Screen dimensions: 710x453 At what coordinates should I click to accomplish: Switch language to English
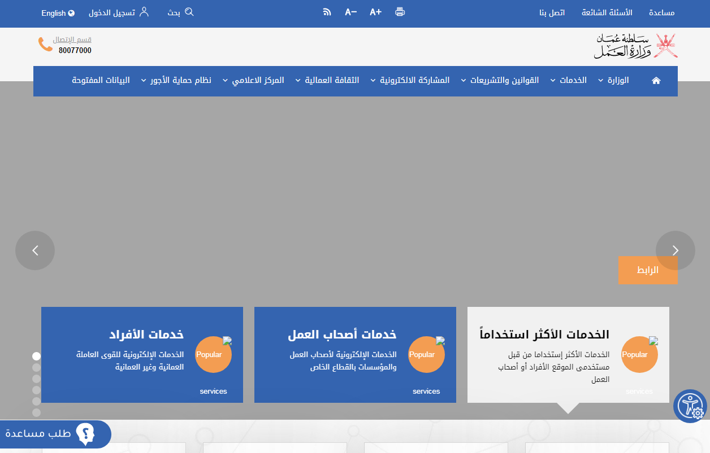point(58,13)
